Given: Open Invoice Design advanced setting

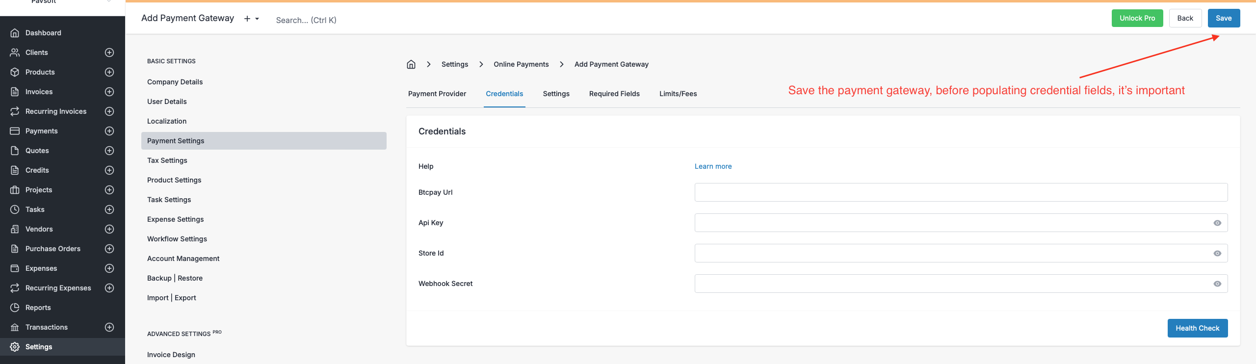Looking at the screenshot, I should point(171,355).
